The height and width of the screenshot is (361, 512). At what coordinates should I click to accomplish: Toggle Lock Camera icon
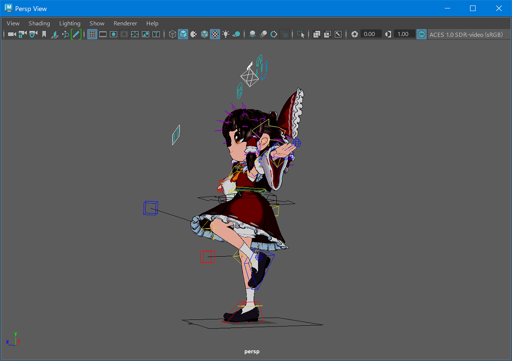[x=23, y=34]
